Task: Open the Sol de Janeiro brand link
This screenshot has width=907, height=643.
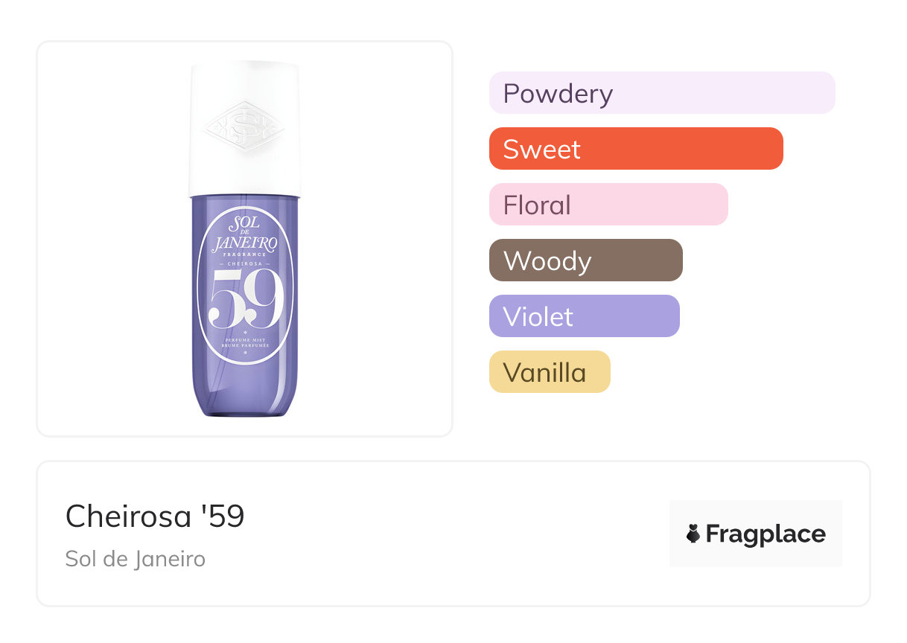Action: click(x=135, y=558)
